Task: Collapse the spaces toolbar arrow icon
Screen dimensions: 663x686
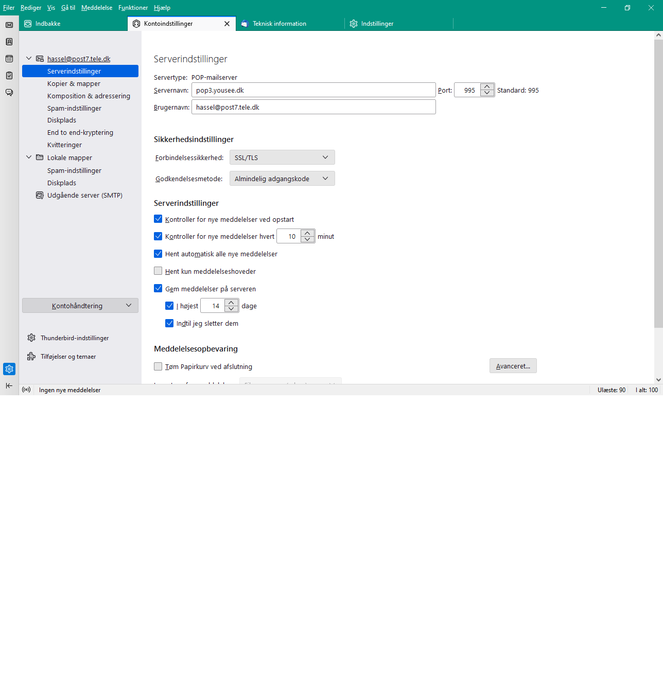Action: (9, 385)
